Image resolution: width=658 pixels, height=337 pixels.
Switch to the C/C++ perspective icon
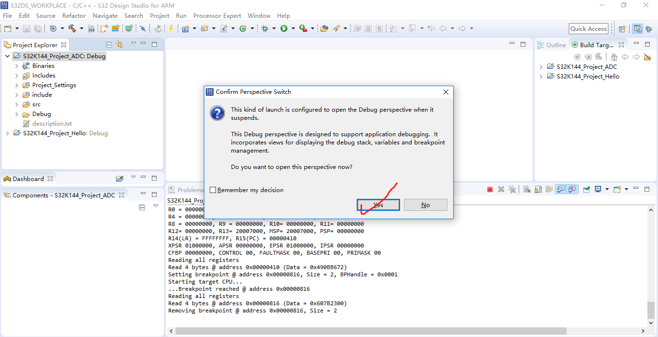(637, 29)
